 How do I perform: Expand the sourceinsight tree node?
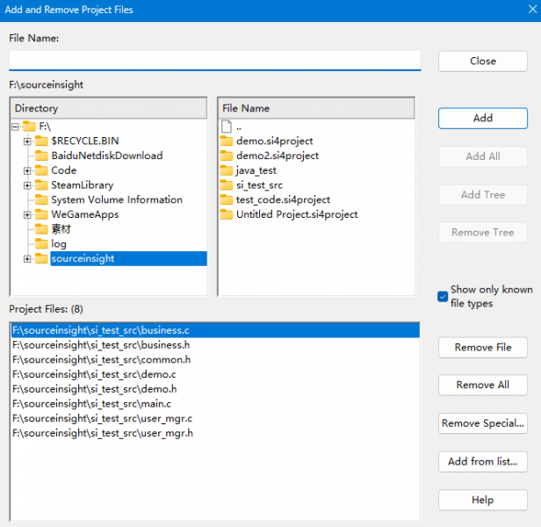tap(27, 259)
